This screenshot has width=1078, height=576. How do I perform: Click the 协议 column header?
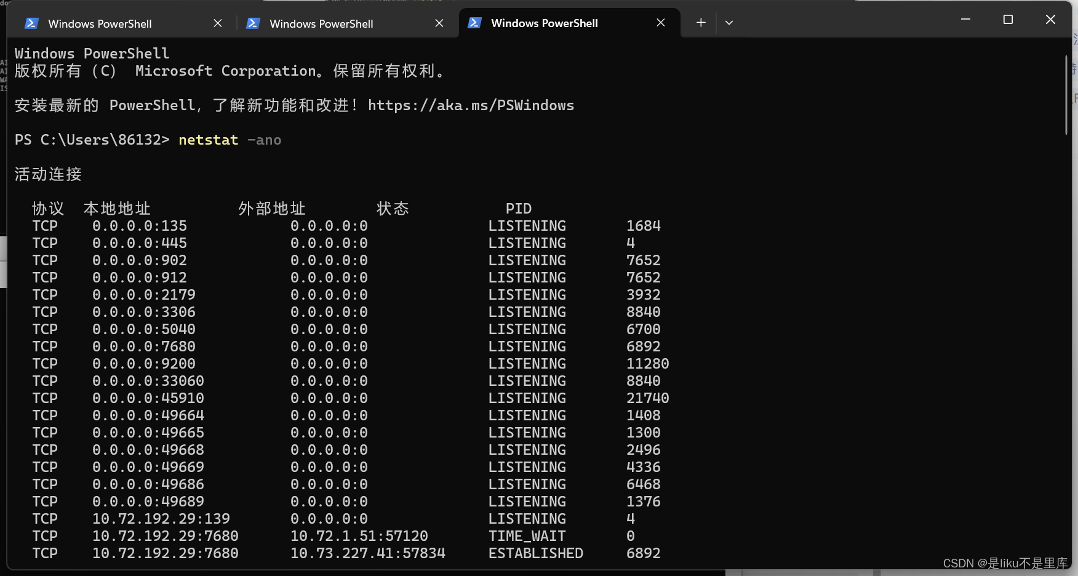pos(48,209)
